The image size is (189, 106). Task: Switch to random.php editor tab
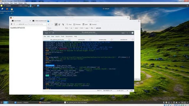102,39
